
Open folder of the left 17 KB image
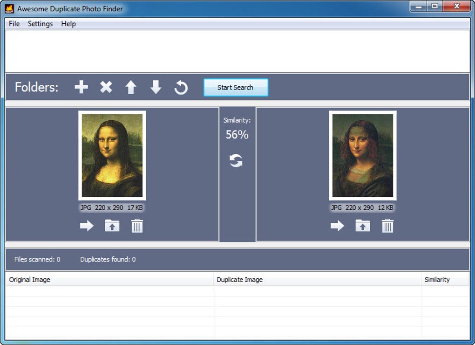click(112, 226)
